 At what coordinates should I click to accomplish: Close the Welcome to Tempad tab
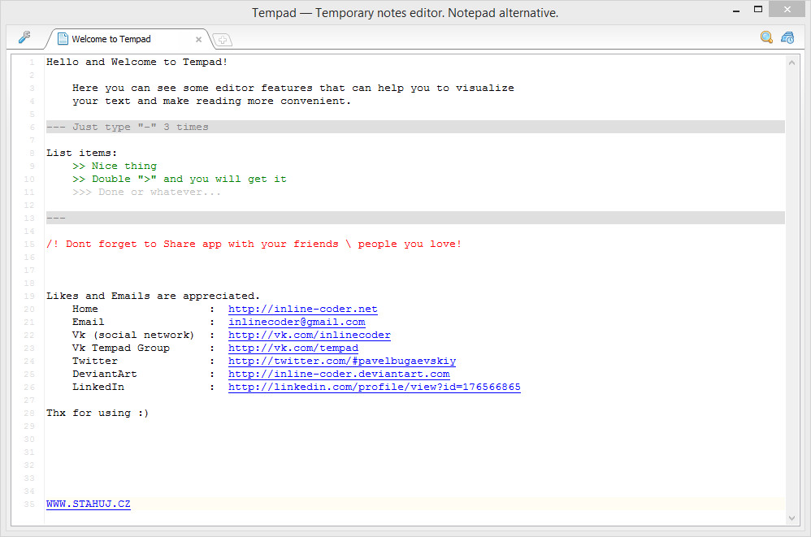(x=198, y=39)
